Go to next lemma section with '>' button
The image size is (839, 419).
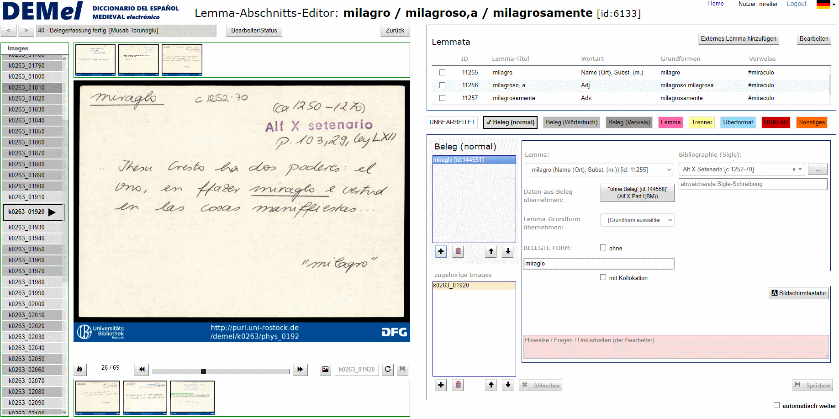coord(26,31)
